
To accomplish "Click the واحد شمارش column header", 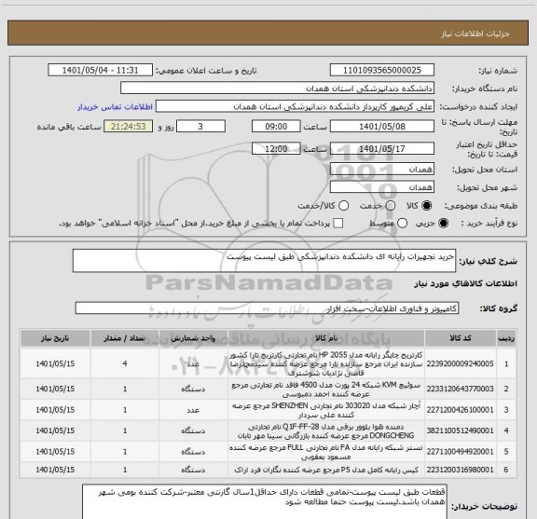I will (x=193, y=338).
